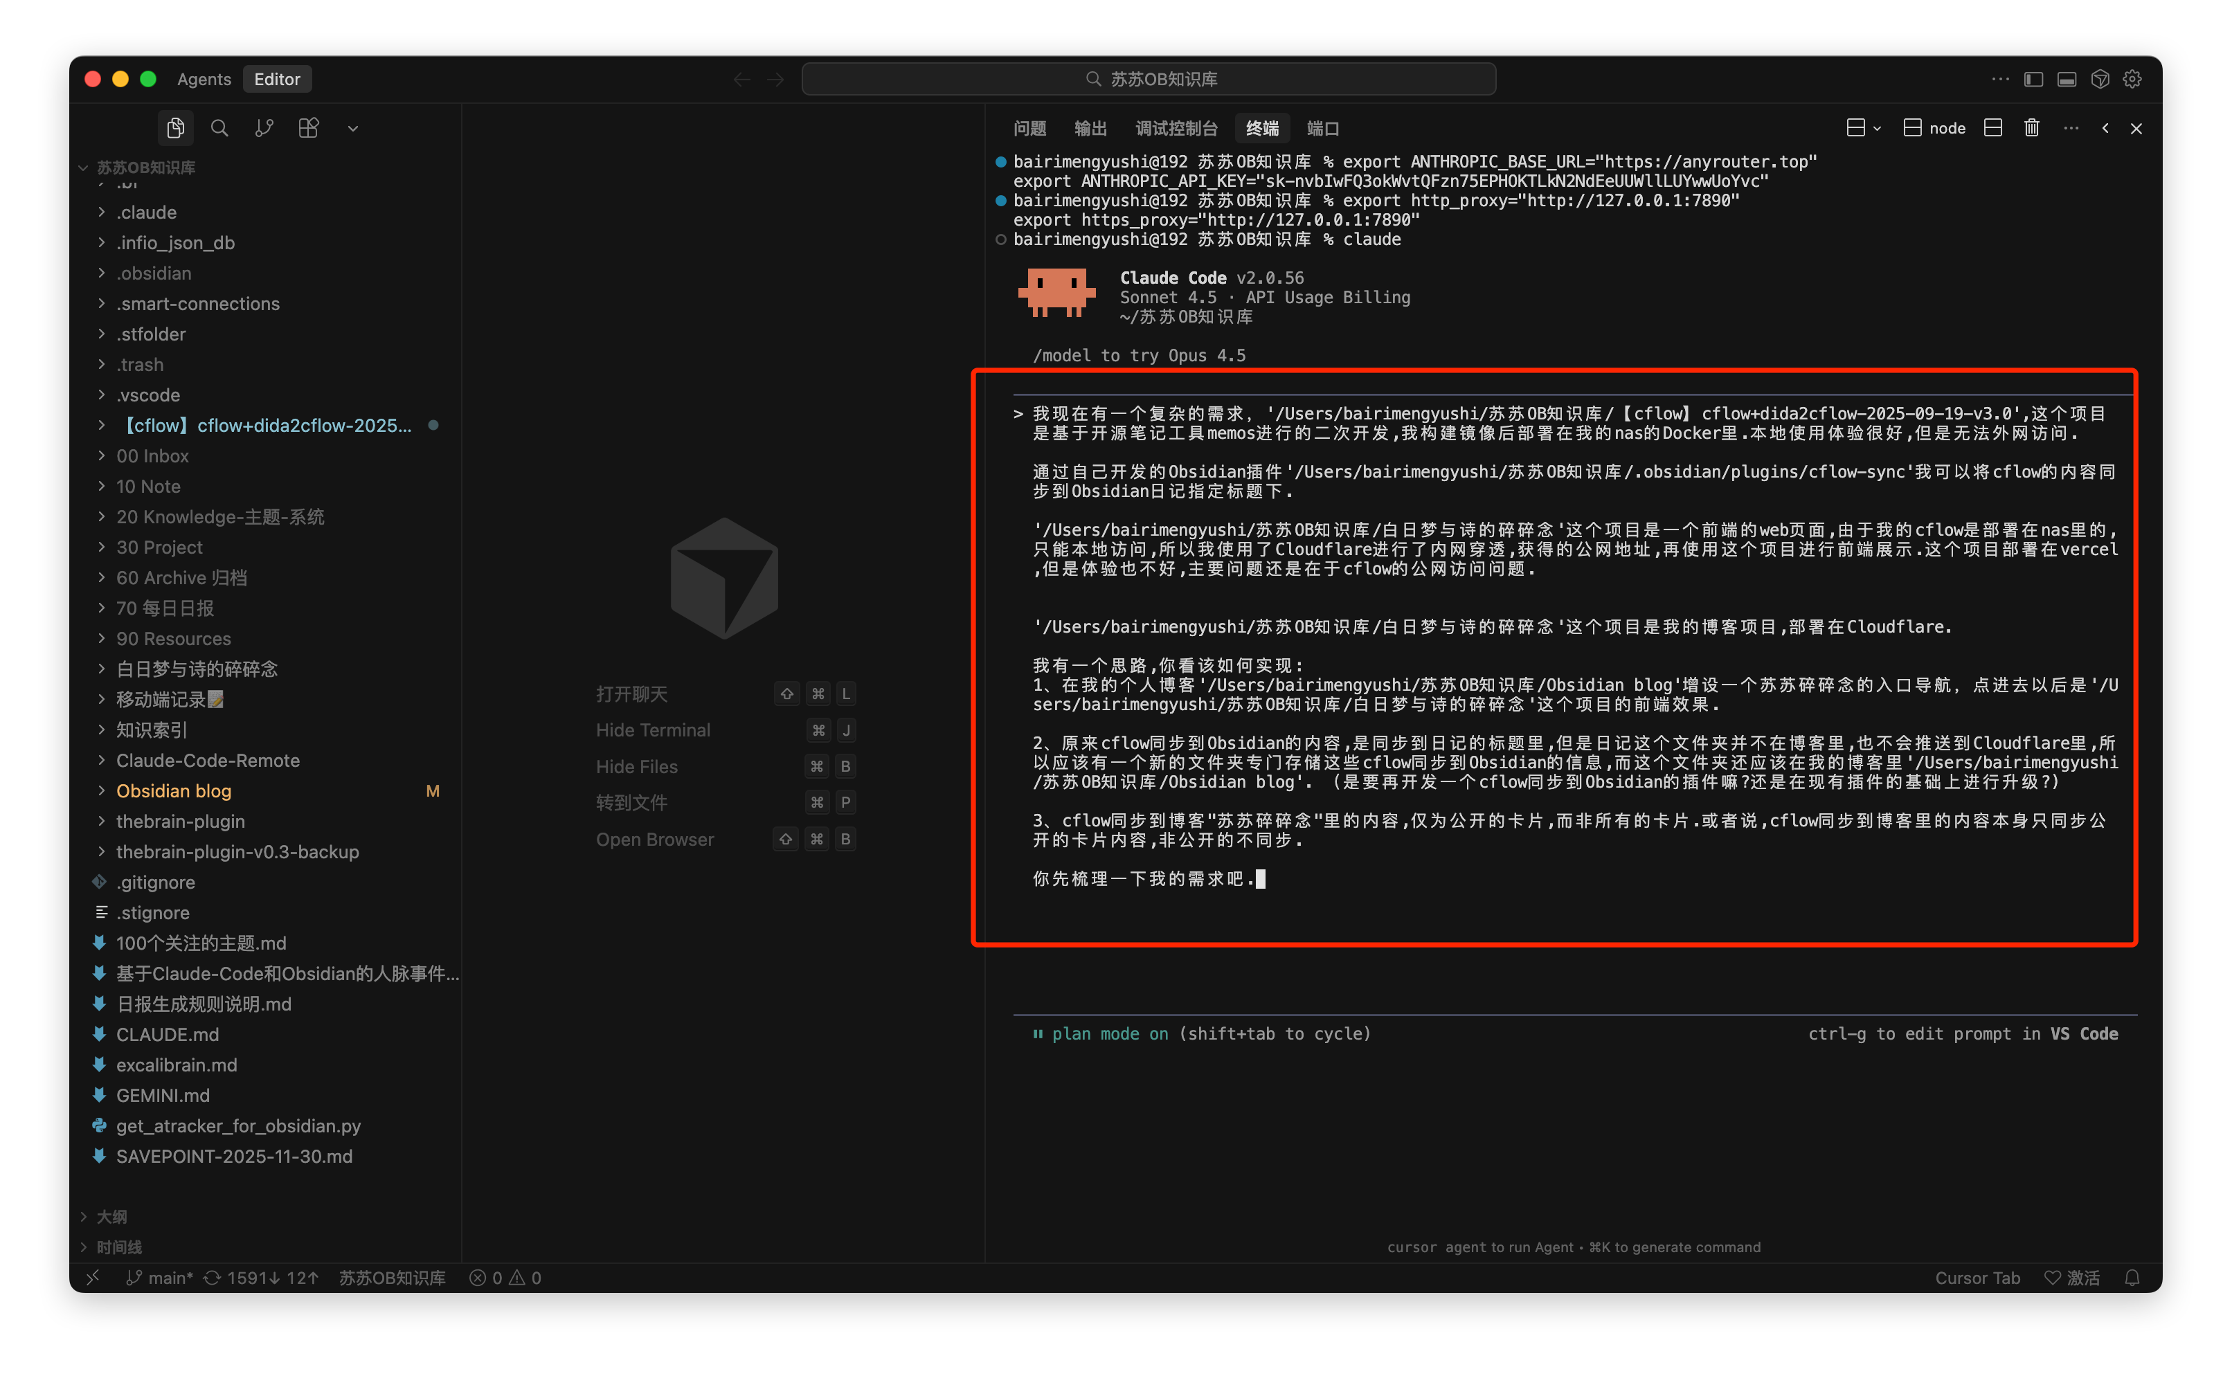This screenshot has width=2232, height=1376.
Task: Click Cursor Tab in status bar
Action: tap(1977, 1278)
